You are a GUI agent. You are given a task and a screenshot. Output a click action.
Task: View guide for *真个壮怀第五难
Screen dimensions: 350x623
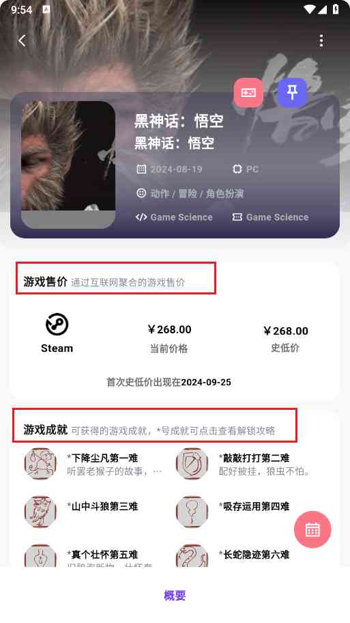click(102, 555)
